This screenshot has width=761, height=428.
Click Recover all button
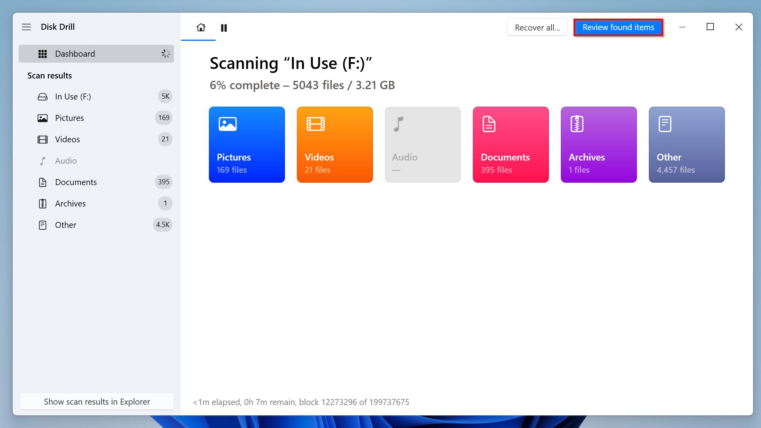coord(537,27)
